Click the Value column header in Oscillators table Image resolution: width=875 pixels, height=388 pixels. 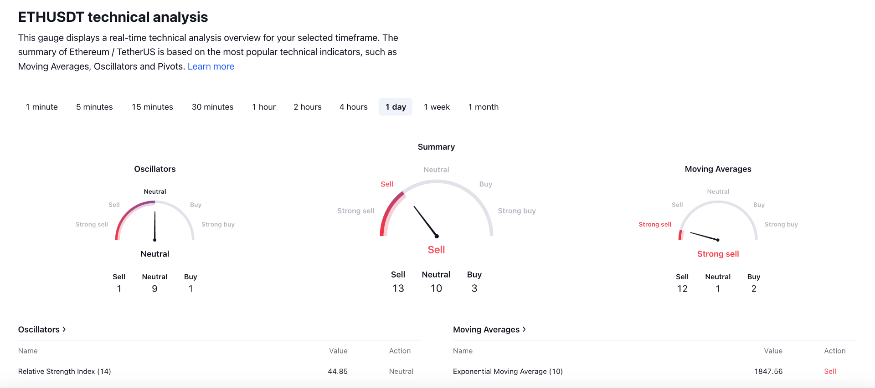(338, 351)
